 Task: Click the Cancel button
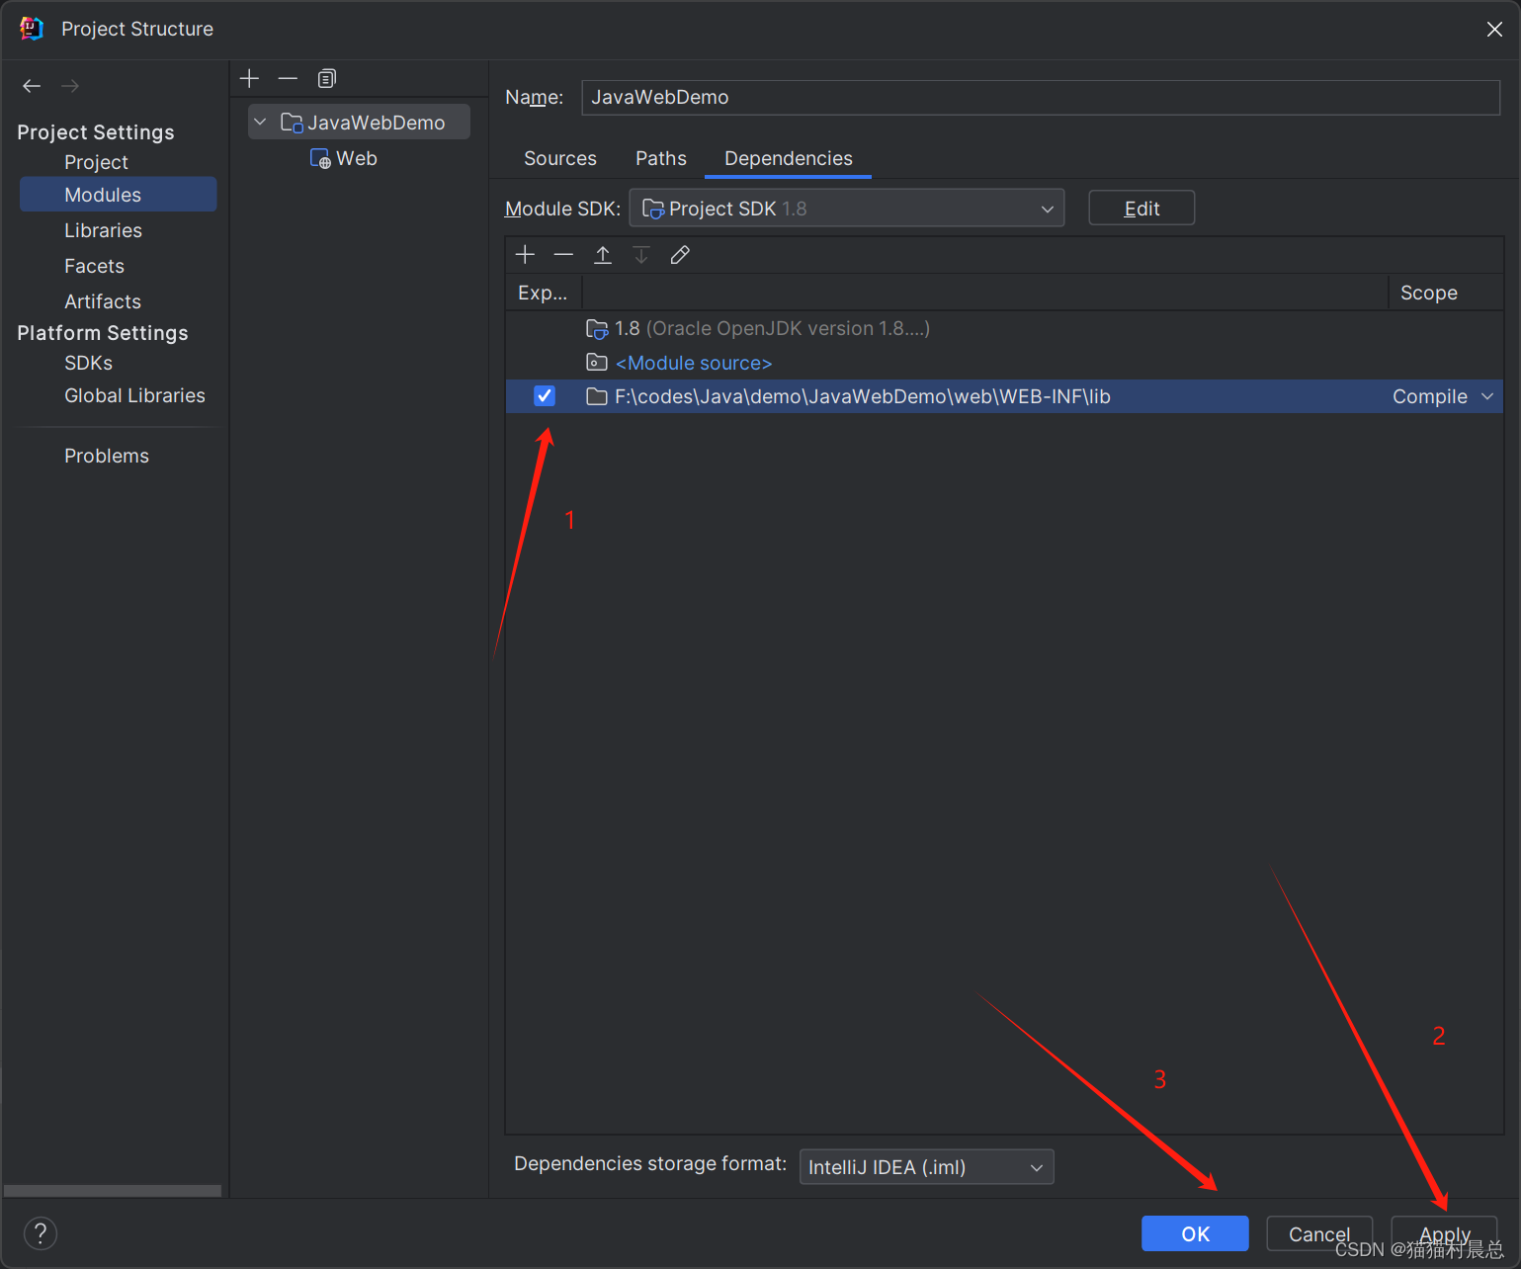click(1319, 1233)
